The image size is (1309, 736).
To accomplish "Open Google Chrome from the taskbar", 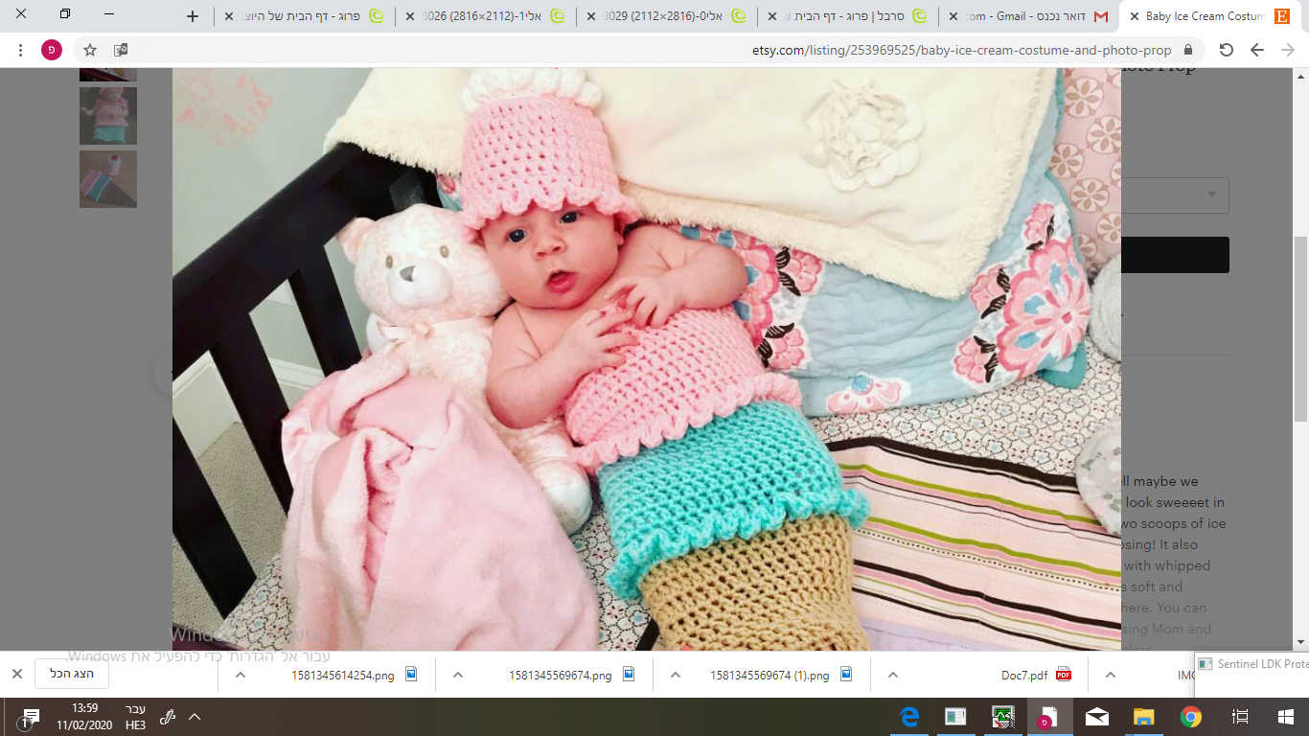I will pos(1191,717).
